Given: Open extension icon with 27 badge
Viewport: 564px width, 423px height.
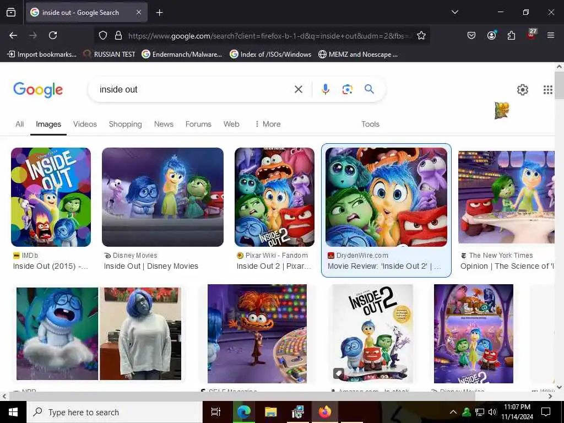Looking at the screenshot, I should pos(532,35).
